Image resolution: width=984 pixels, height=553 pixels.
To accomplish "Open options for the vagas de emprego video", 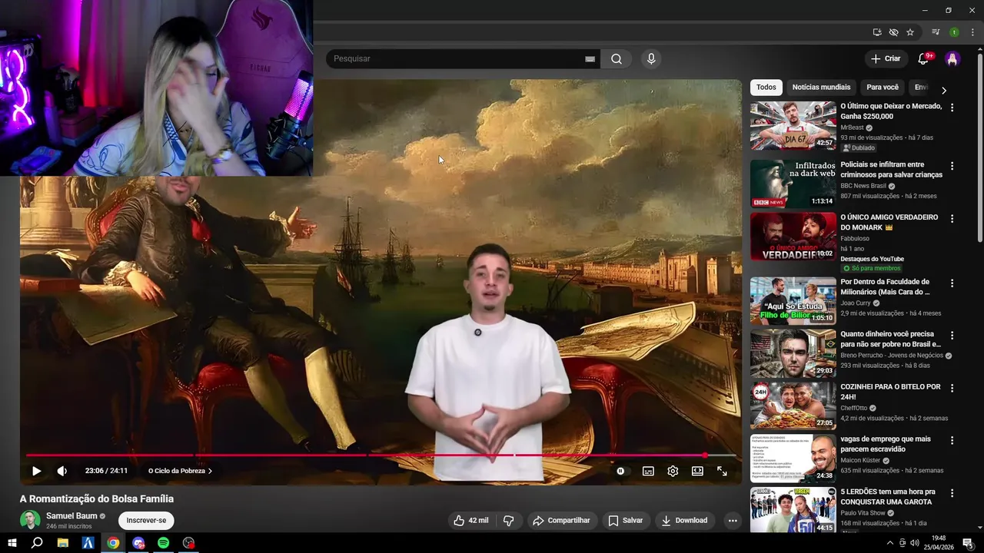I will click(952, 440).
